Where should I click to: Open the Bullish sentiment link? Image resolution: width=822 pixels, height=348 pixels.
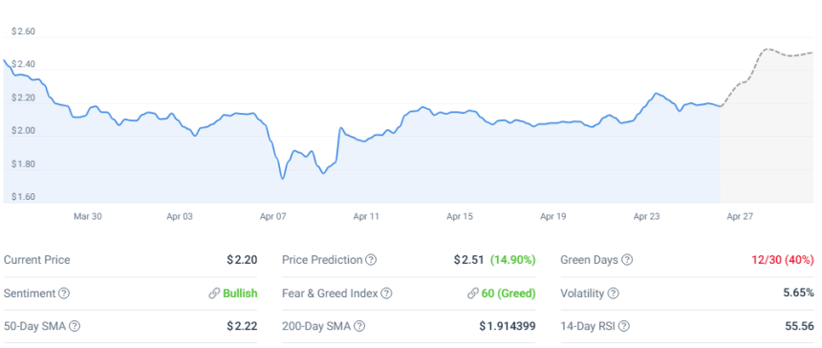tap(240, 294)
